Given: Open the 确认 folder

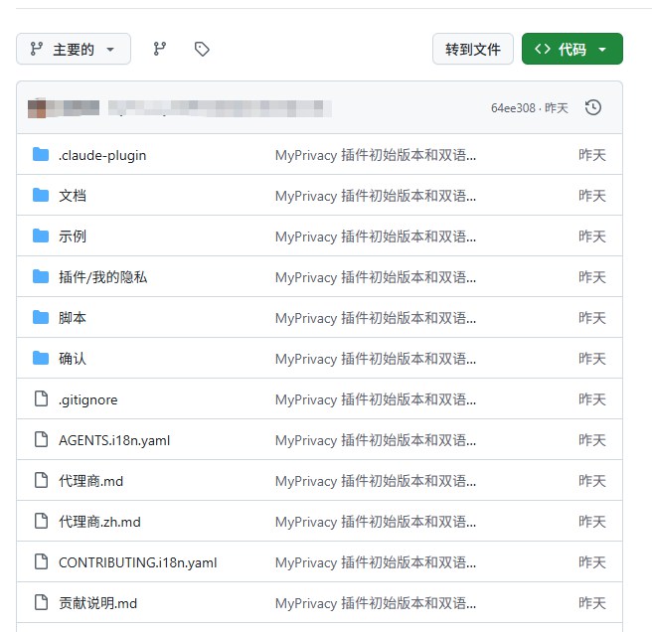Looking at the screenshot, I should [73, 359].
